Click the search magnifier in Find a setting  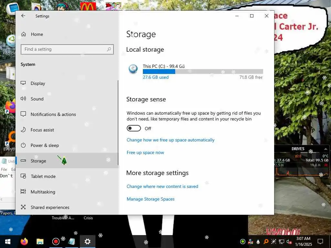(109, 49)
